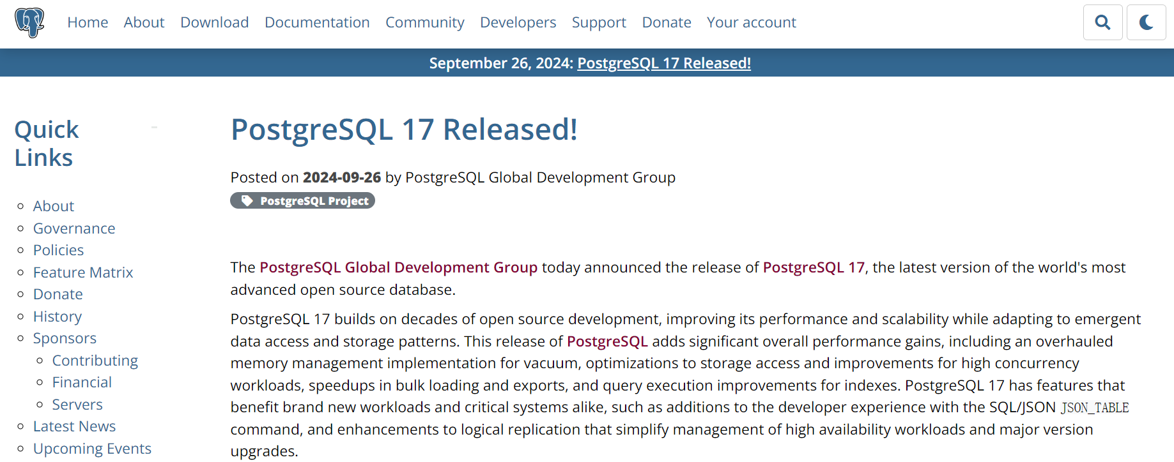This screenshot has width=1174, height=462.
Task: Open Policies quick link
Action: (x=58, y=250)
